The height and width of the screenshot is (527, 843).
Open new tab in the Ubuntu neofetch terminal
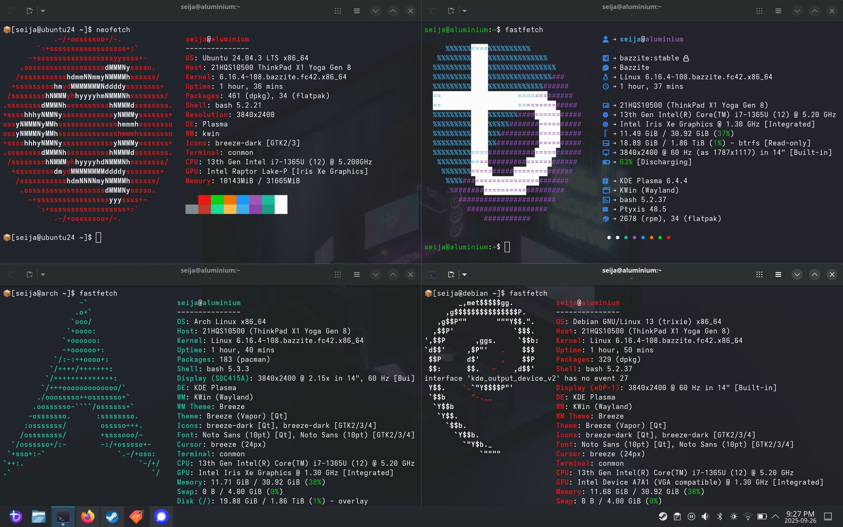point(29,11)
